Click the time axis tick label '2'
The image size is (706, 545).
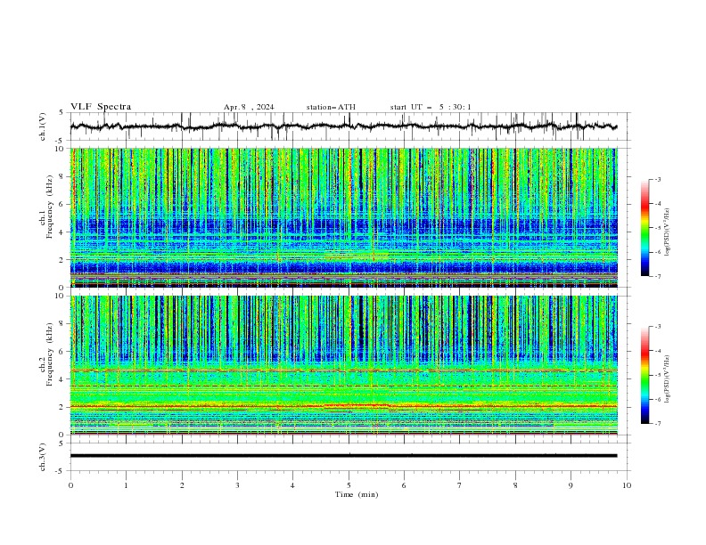(x=182, y=485)
